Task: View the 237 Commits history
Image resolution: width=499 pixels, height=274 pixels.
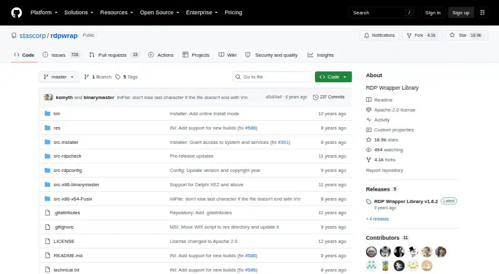Action: [329, 97]
